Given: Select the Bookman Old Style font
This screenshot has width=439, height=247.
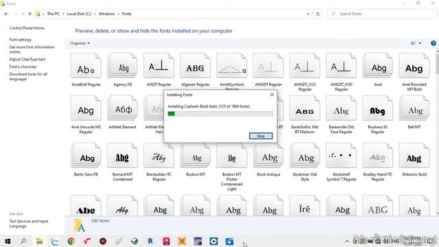Looking at the screenshot, I should click(305, 162).
